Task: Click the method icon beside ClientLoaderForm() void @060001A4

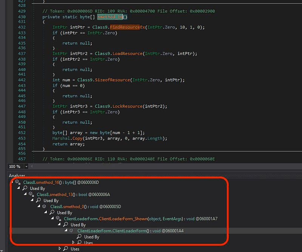Action: coord(71,231)
